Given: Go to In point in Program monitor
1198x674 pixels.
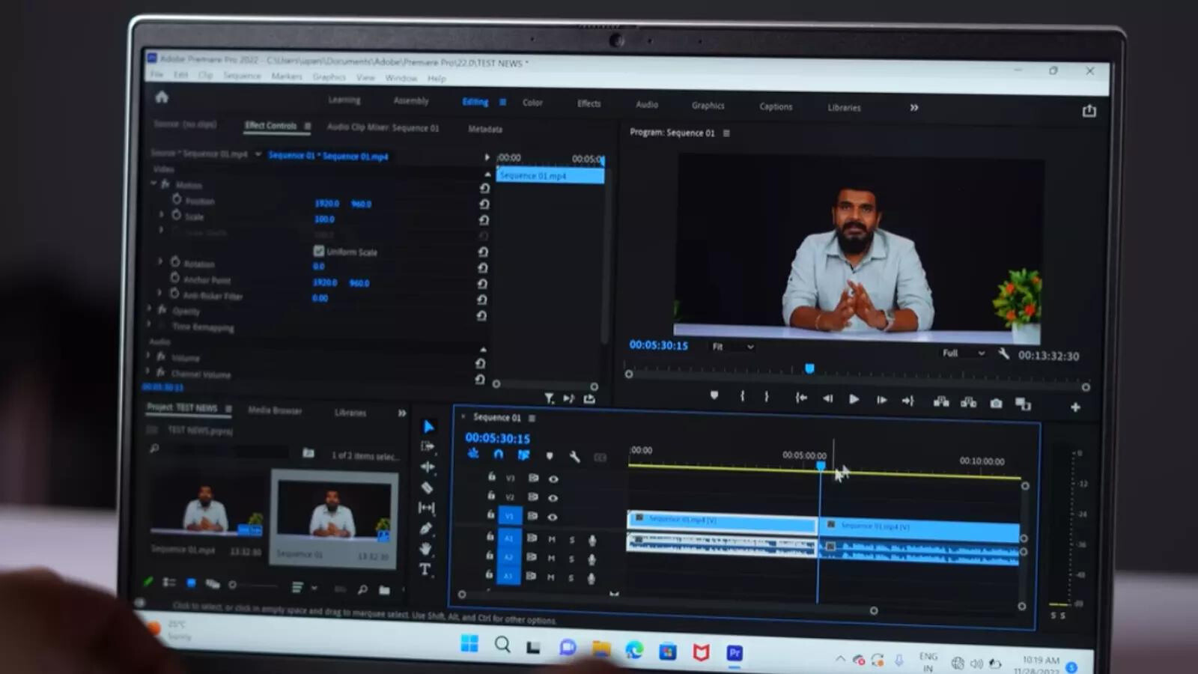Looking at the screenshot, I should pyautogui.click(x=800, y=398).
